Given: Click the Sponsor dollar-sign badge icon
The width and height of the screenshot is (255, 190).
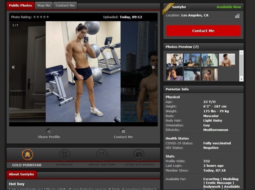Looking at the screenshot, I should [x=65, y=155].
